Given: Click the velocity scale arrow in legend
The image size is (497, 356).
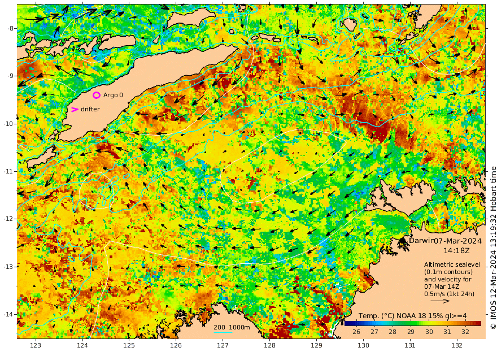Looking at the screenshot, I should (440, 301).
